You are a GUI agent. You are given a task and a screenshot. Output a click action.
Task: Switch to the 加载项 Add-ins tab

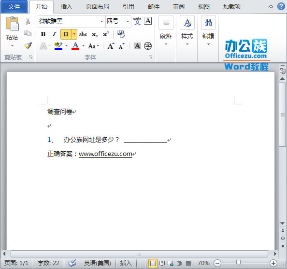point(232,7)
